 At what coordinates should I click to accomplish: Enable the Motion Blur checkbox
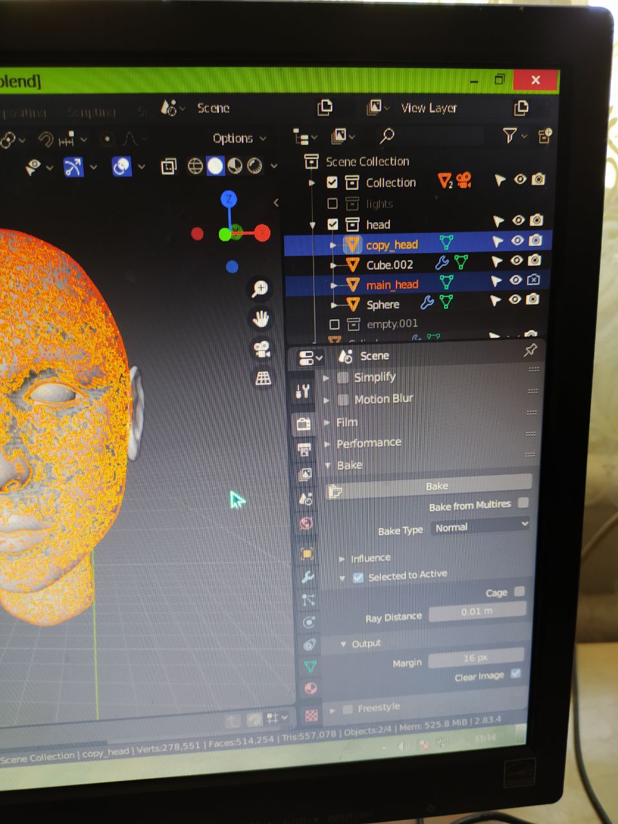[343, 399]
